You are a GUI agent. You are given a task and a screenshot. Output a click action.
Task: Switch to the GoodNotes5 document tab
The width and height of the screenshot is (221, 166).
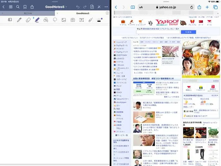[x=83, y=13]
